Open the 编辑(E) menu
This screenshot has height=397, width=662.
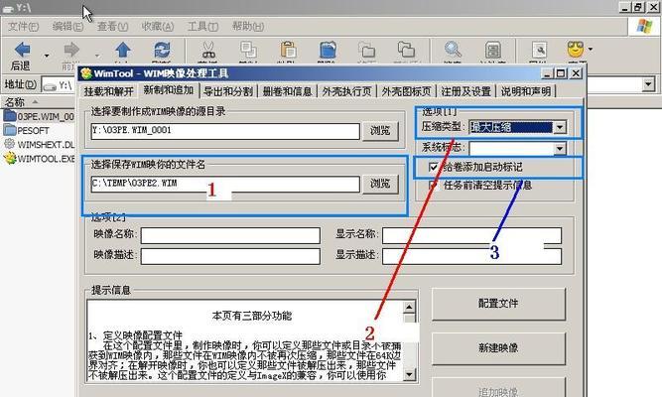(x=67, y=27)
